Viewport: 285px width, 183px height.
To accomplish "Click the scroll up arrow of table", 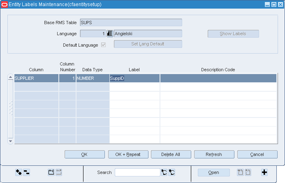I will pos(11,77).
